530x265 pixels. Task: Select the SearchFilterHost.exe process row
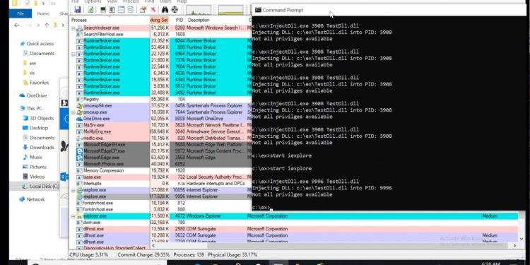160,35
